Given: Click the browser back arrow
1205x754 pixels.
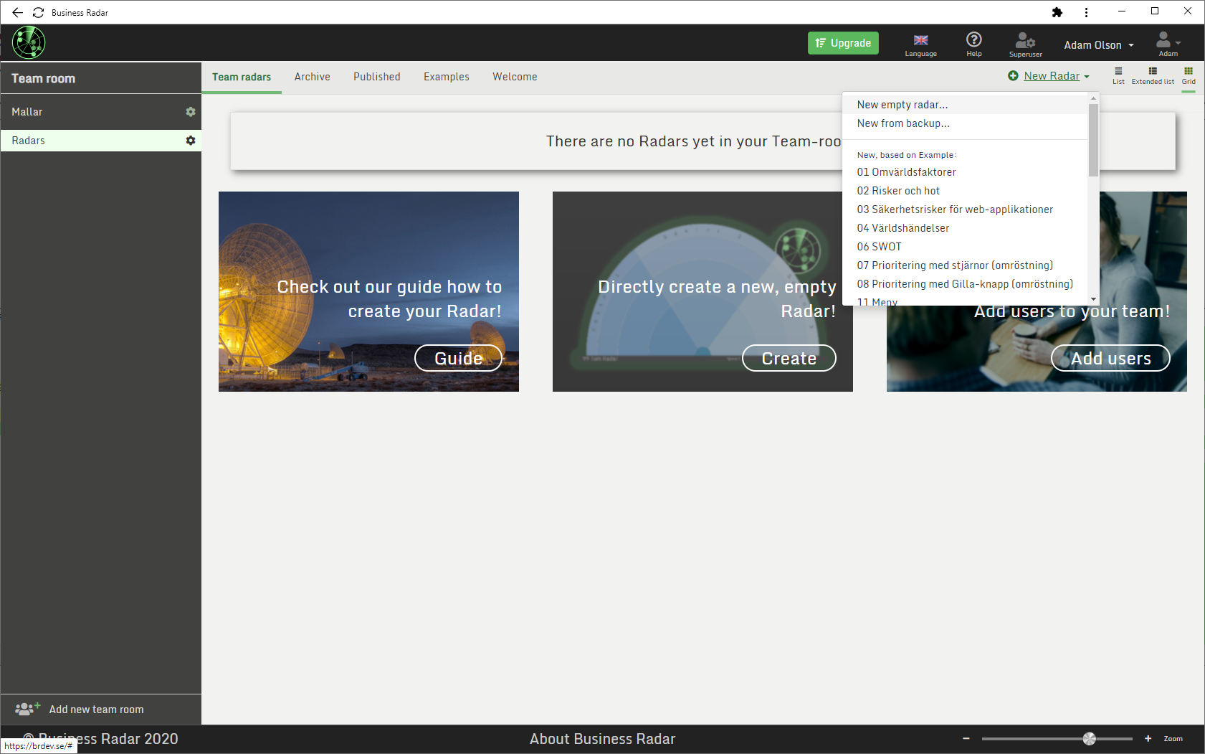Looking at the screenshot, I should [x=17, y=12].
